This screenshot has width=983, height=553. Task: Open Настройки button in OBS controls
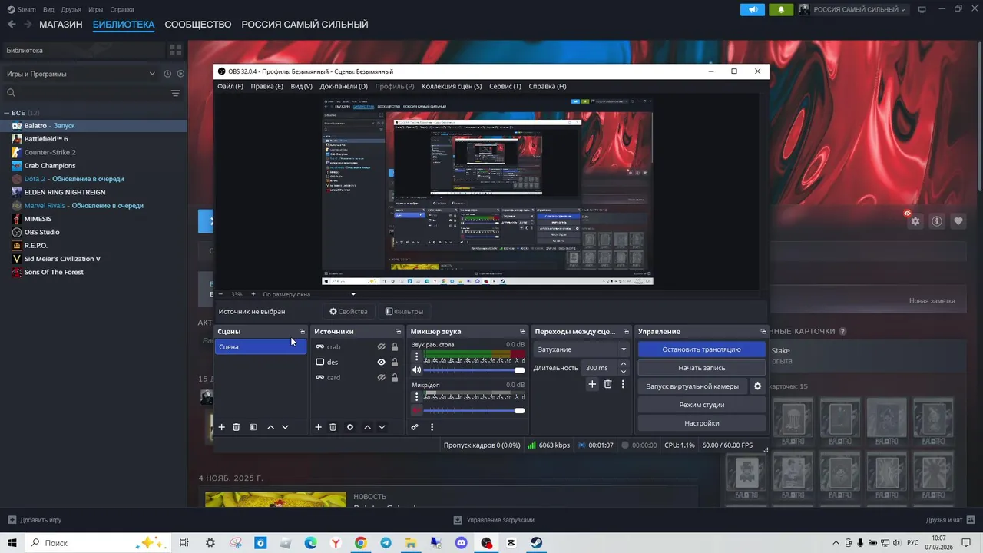click(x=701, y=423)
